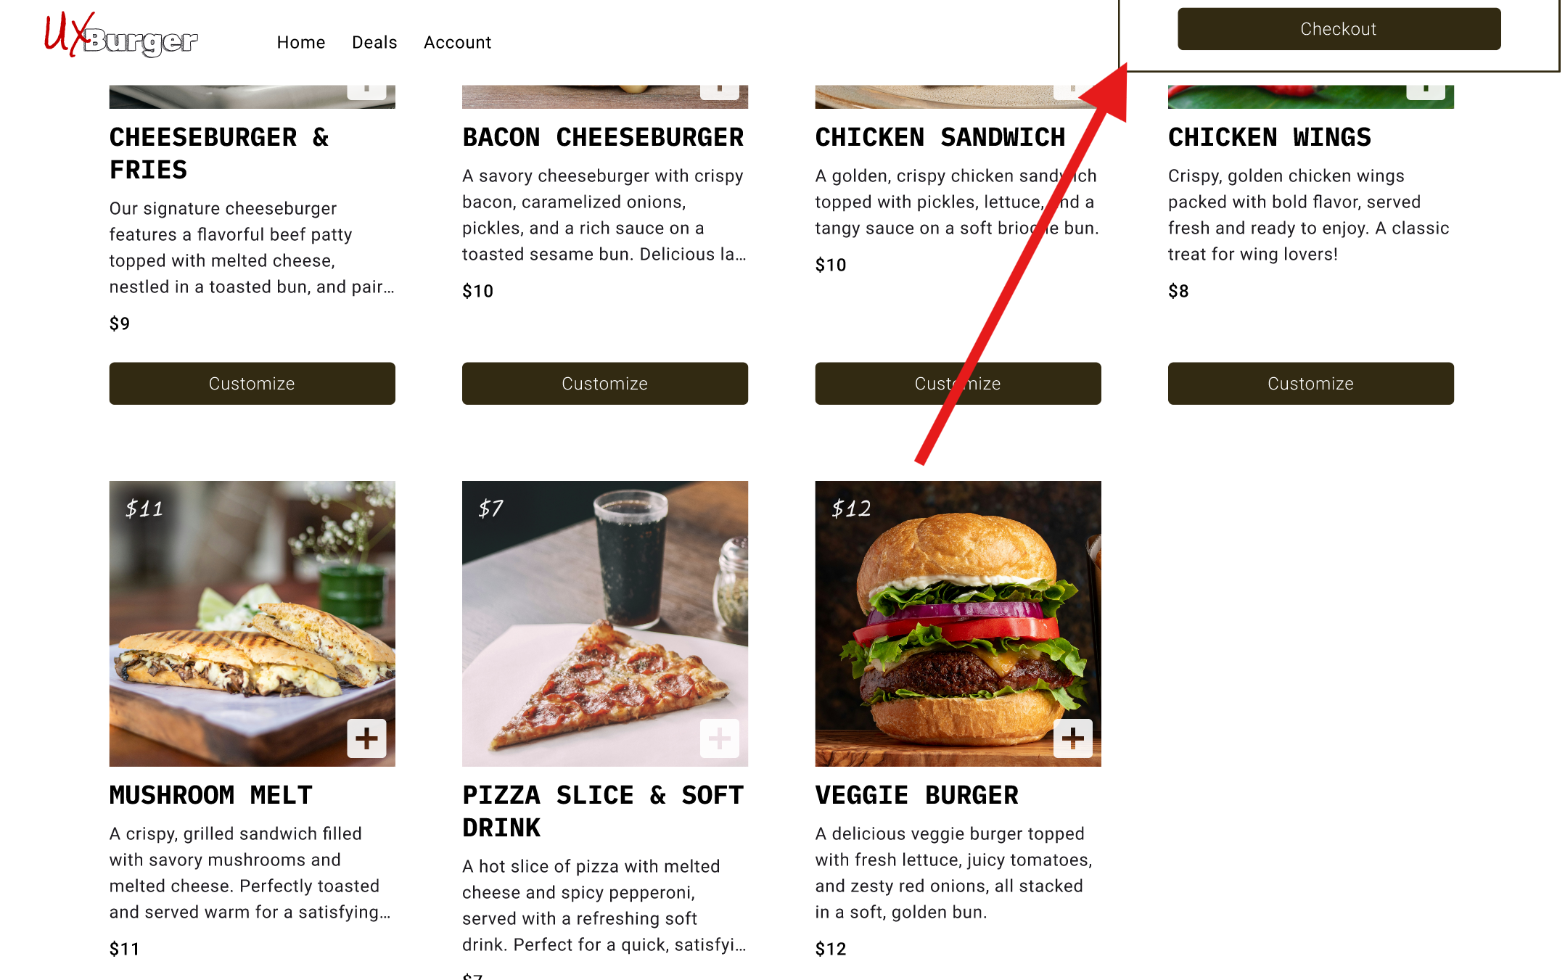
Task: Open the Veggie Burger photo
Action: tap(958, 624)
